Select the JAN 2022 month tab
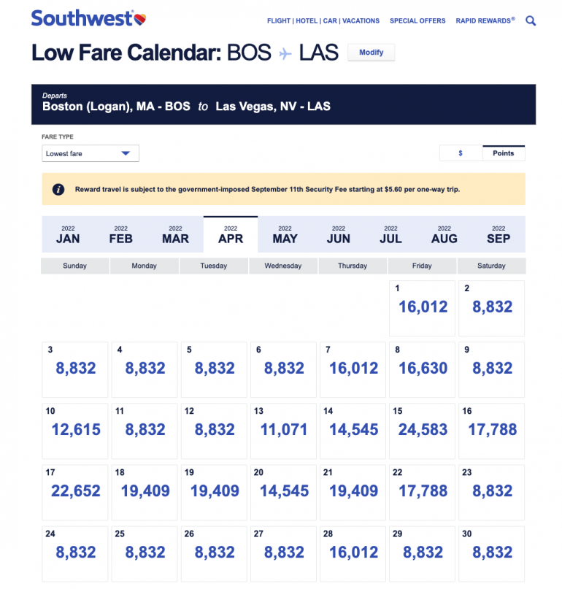The image size is (562, 589). pyautogui.click(x=68, y=234)
